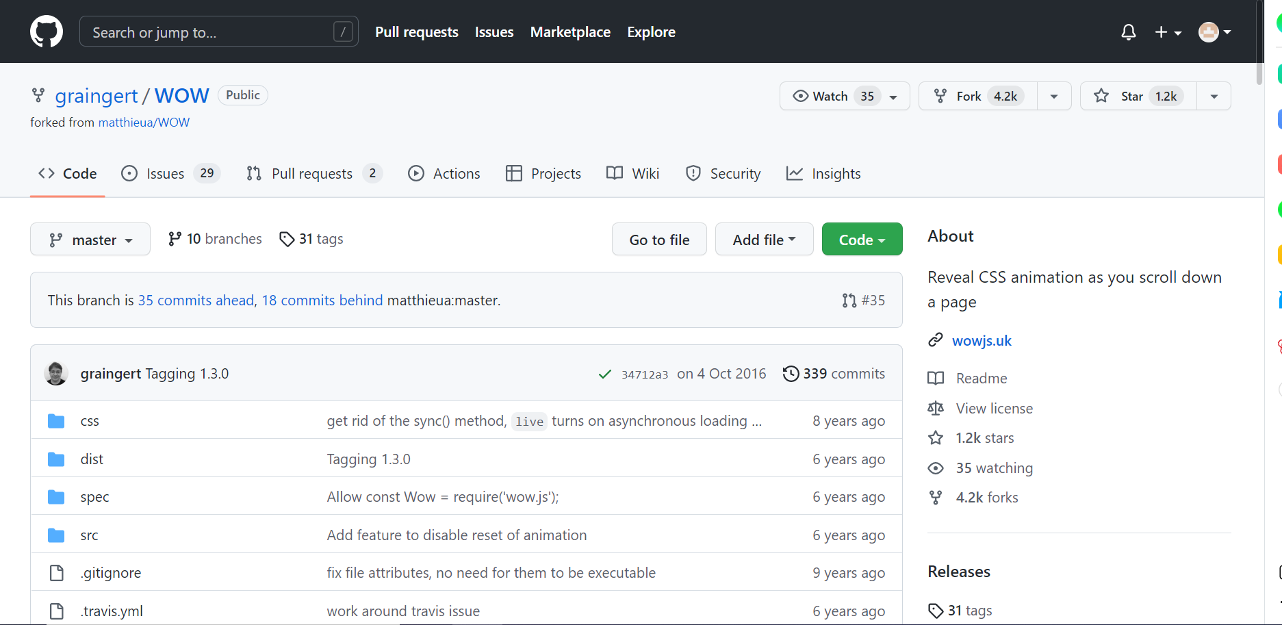
Task: Go to Explore
Action: click(x=651, y=32)
